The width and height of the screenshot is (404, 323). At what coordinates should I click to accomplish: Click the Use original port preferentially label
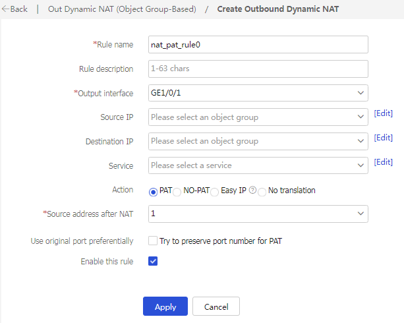click(82, 241)
